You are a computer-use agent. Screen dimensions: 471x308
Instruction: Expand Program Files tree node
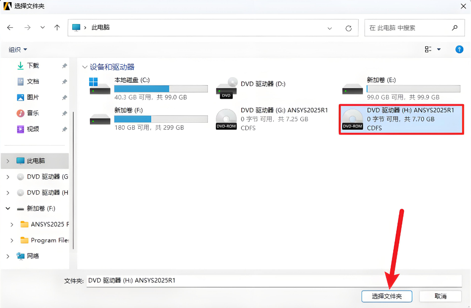click(x=12, y=240)
